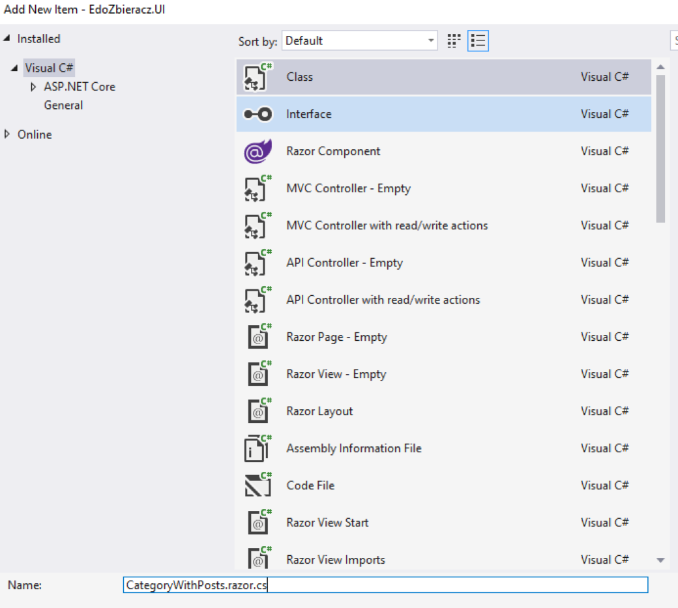Click the 'Razor View Imports' template name
The width and height of the screenshot is (678, 608).
(336, 560)
